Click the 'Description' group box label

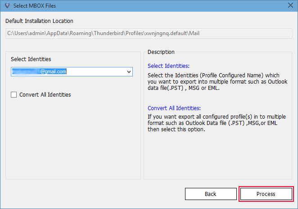pos(161,52)
